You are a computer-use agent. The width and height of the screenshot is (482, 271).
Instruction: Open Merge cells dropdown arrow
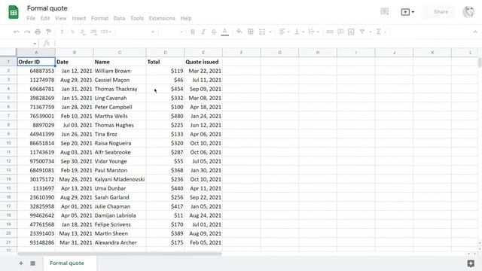pos(270,32)
